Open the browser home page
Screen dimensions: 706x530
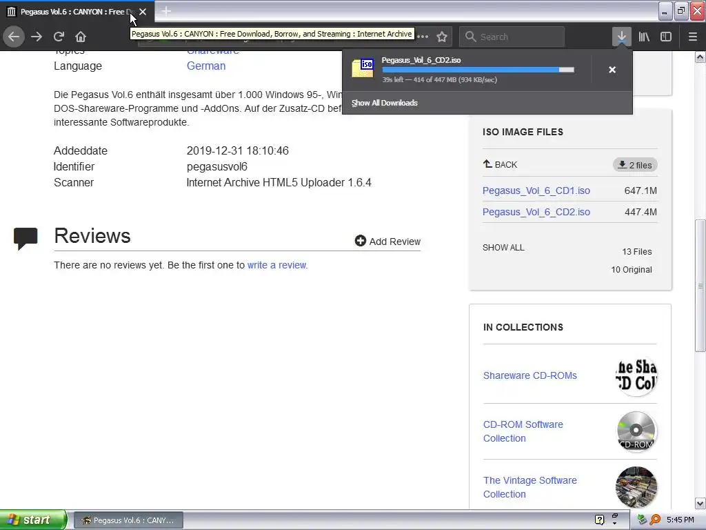coord(81,37)
